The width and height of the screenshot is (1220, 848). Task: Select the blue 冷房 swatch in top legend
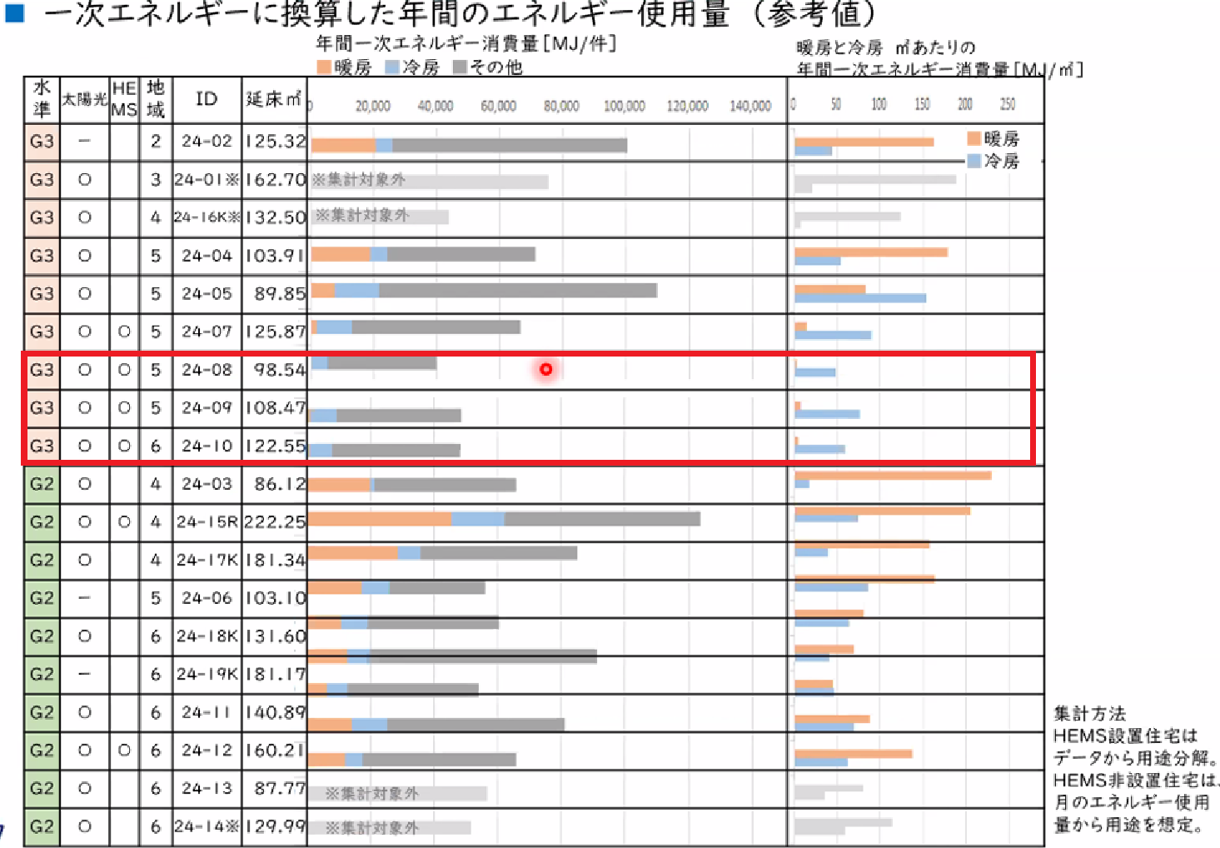pos(392,67)
